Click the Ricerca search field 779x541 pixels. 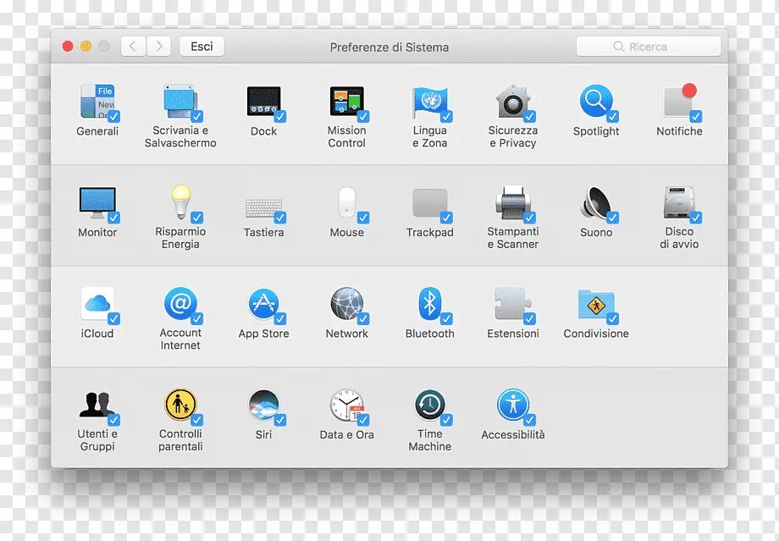click(x=649, y=47)
